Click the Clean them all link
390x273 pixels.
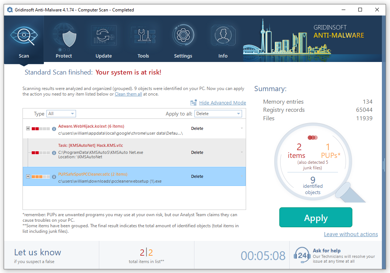tap(128, 94)
